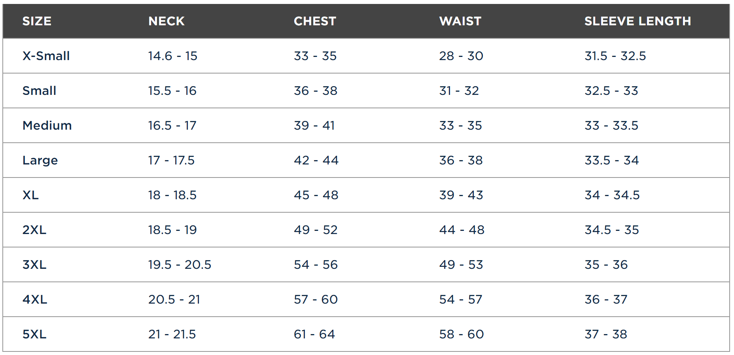Viewport: 734px width, 355px height.
Task: Click the 42 - 44 chest value
Action: pos(316,160)
